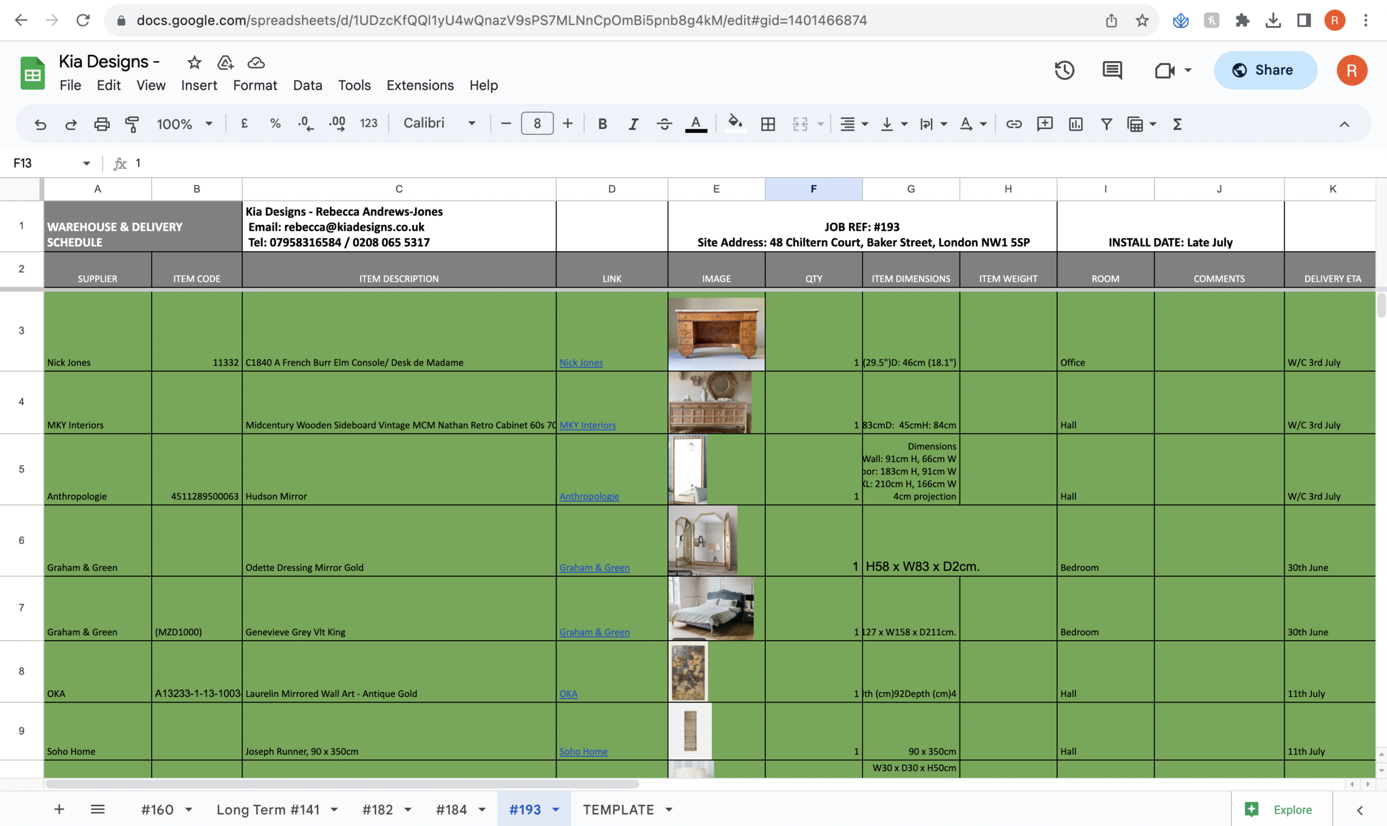
Task: Open the borders tool
Action: click(768, 123)
